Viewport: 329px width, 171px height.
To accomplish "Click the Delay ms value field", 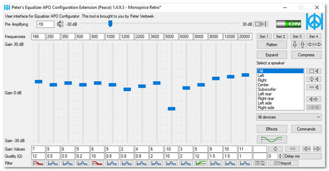I will 273,156.
